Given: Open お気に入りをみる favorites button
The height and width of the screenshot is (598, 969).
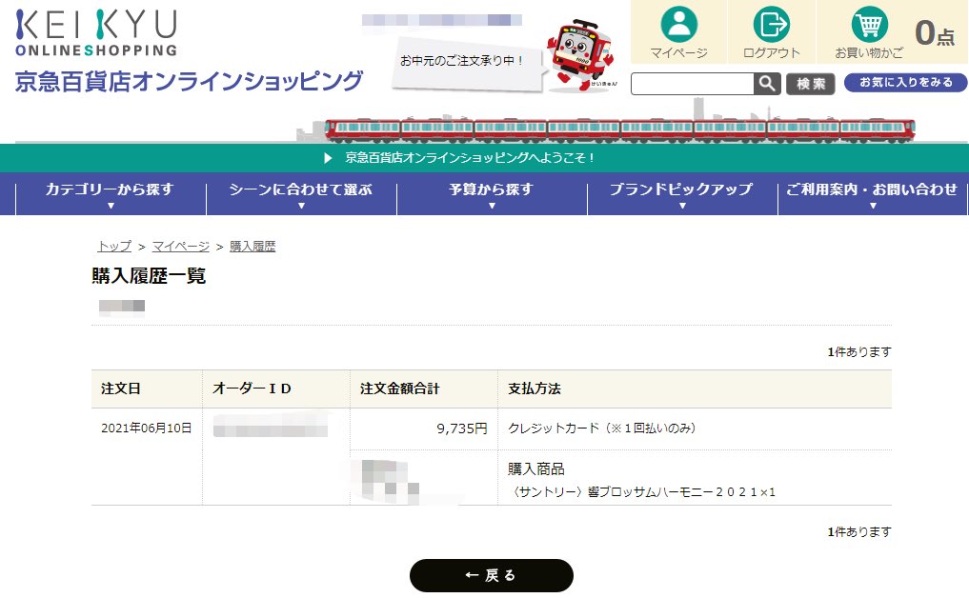Looking at the screenshot, I should 905,82.
